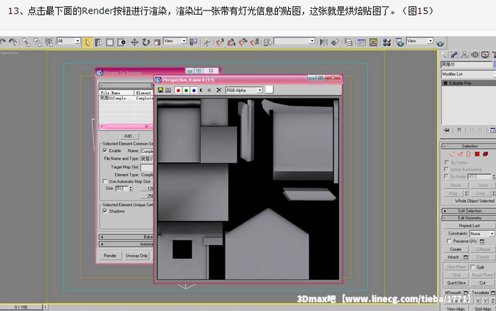The image size is (496, 311).
Task: Click the Size 512 input field
Action: [122, 188]
